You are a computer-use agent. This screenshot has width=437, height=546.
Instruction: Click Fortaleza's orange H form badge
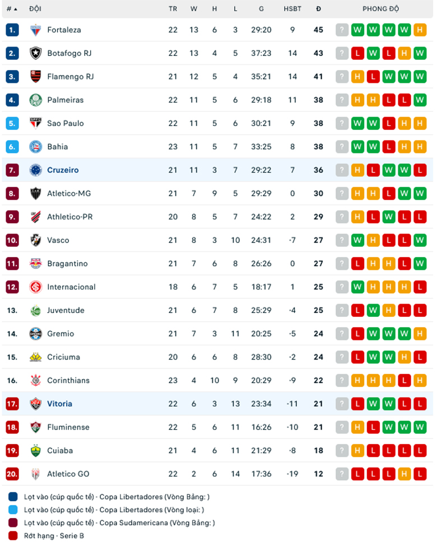click(x=420, y=30)
